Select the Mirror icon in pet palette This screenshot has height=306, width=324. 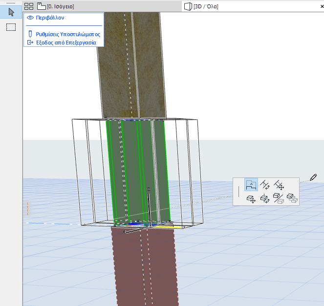click(279, 198)
